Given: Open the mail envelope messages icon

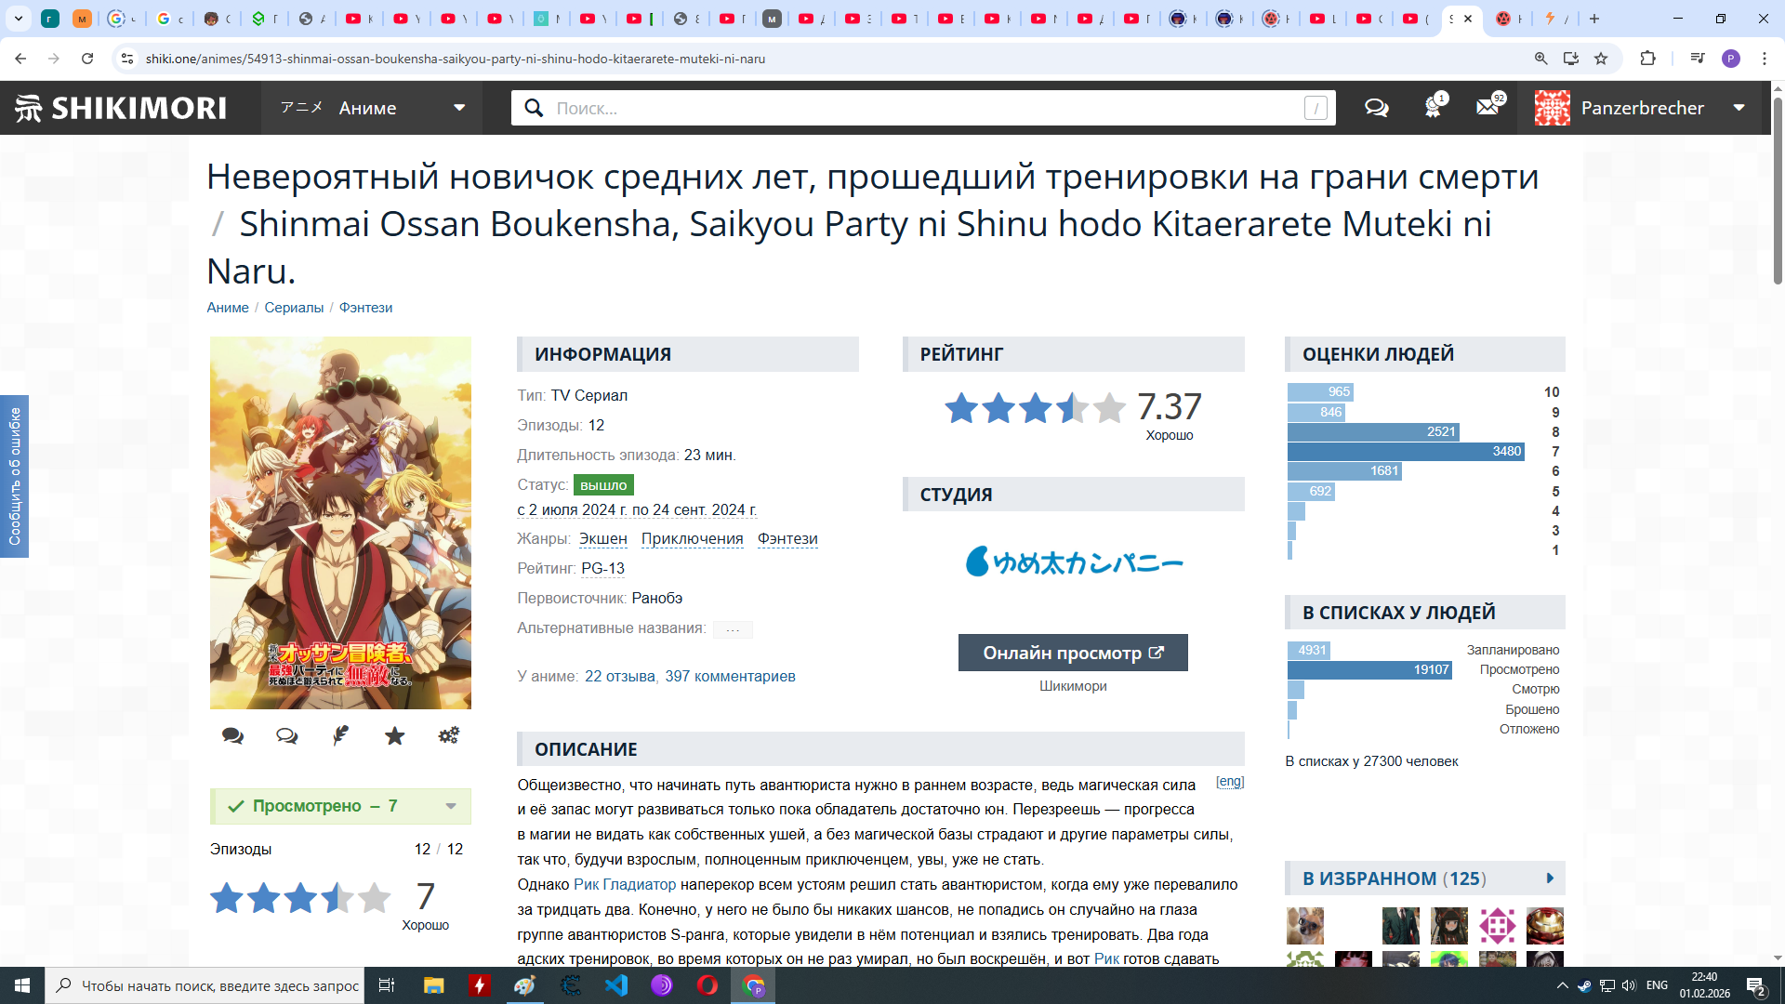Looking at the screenshot, I should 1487,108.
